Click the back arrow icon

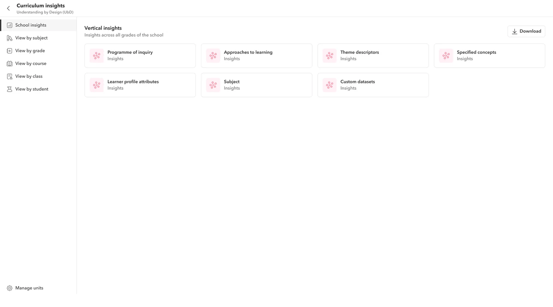coord(8,8)
